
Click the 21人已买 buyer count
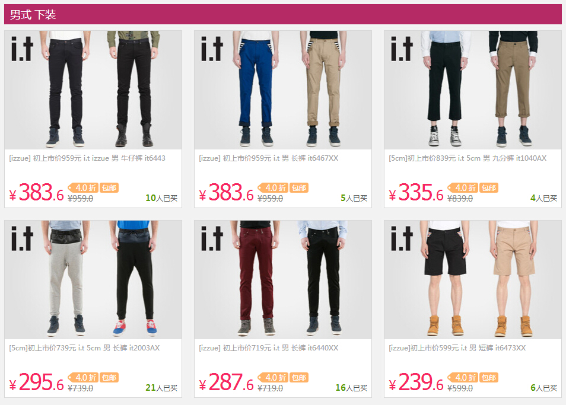(x=161, y=388)
